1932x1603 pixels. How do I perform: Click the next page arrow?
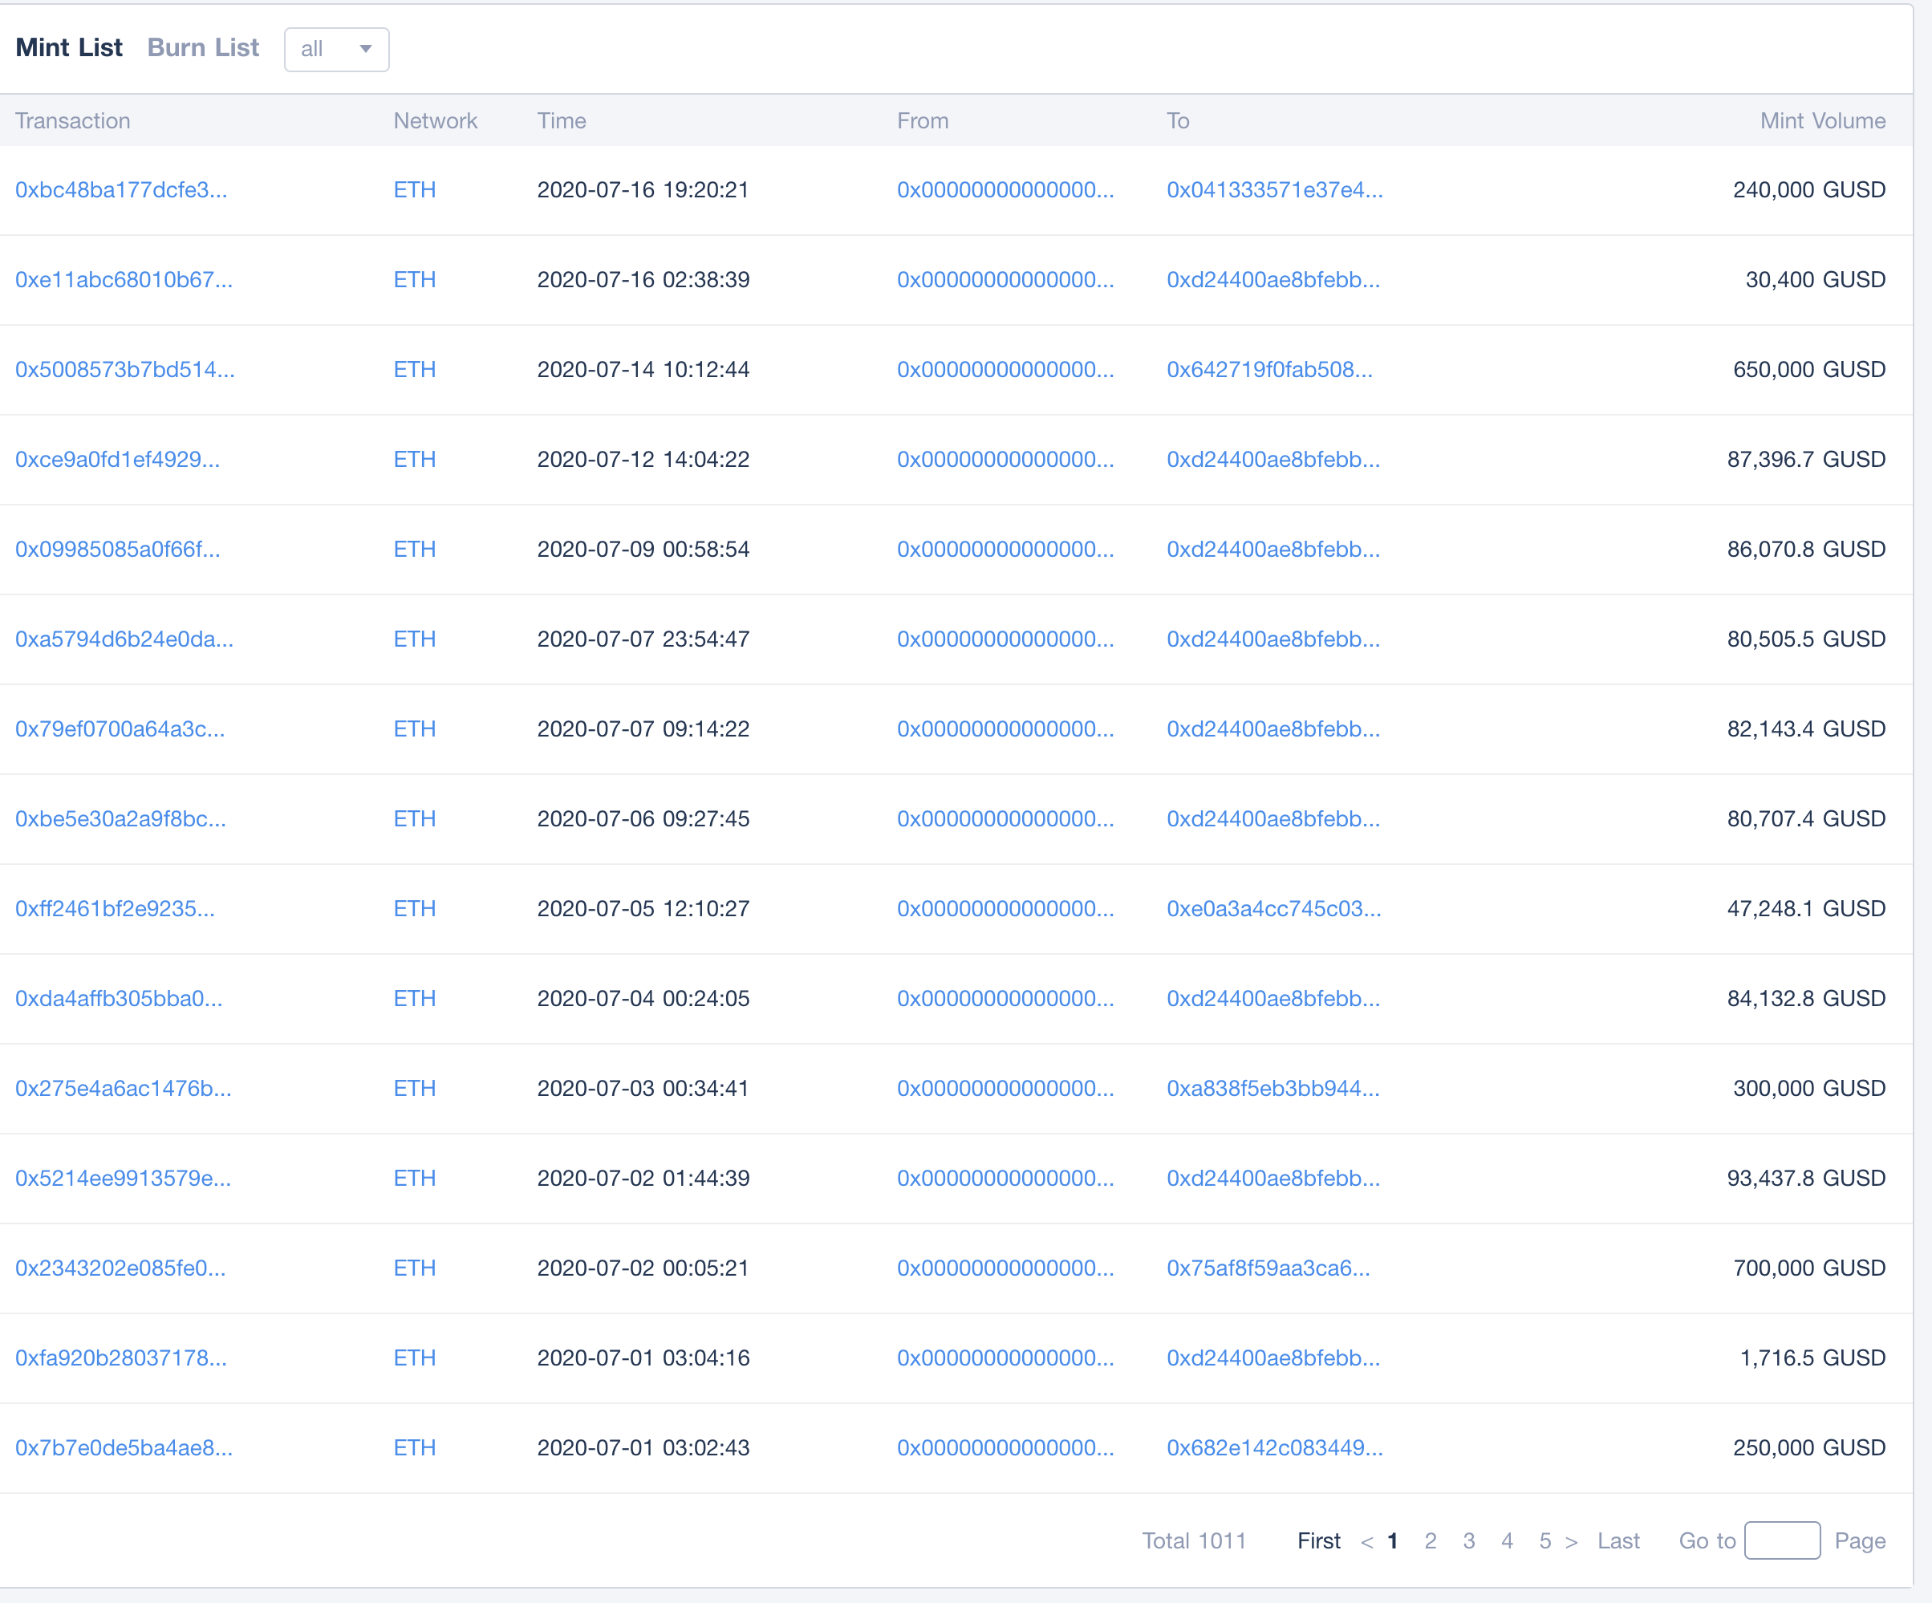(1572, 1542)
